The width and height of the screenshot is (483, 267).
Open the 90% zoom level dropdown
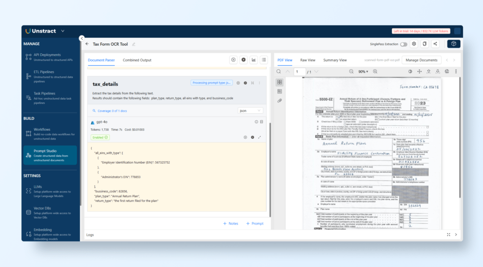pyautogui.click(x=363, y=72)
